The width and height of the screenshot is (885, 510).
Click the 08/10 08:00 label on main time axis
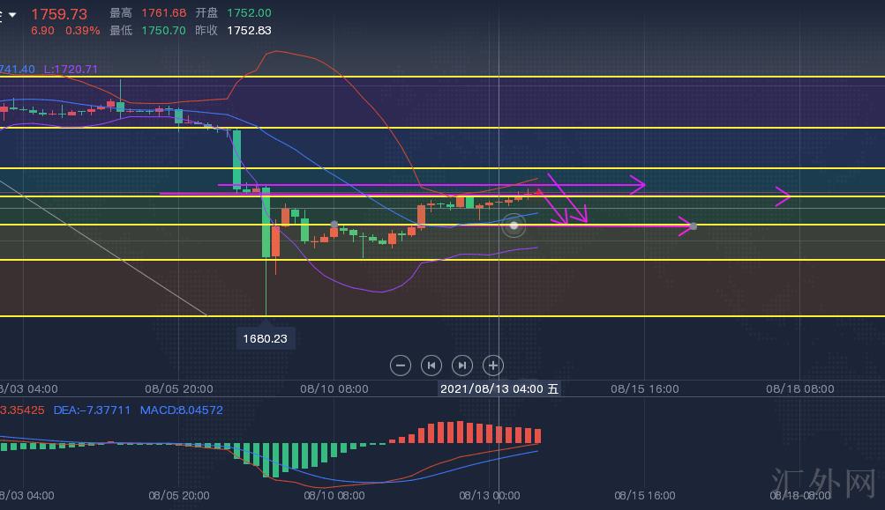click(x=334, y=388)
